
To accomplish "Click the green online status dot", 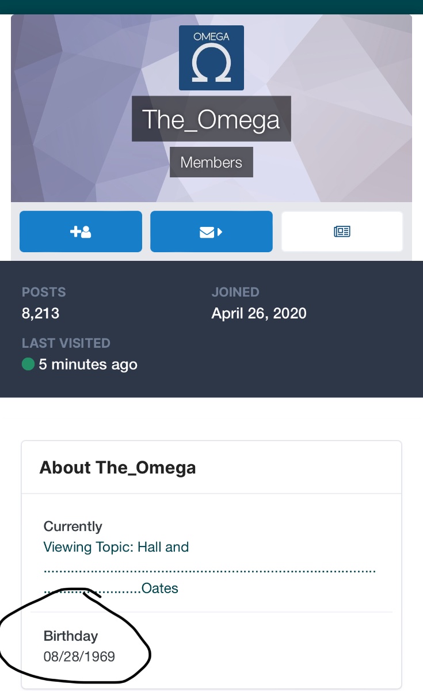I will [x=28, y=364].
